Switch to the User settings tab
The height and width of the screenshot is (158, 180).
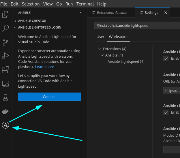coord(100,37)
